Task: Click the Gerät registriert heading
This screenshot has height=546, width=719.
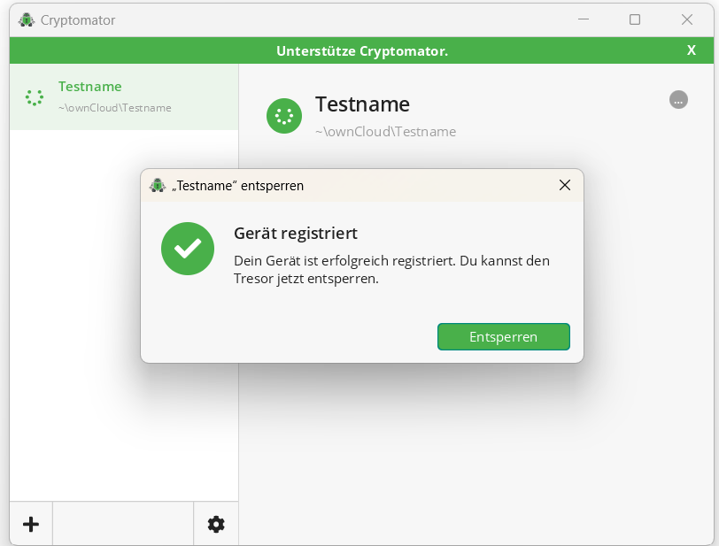Action: (x=296, y=234)
